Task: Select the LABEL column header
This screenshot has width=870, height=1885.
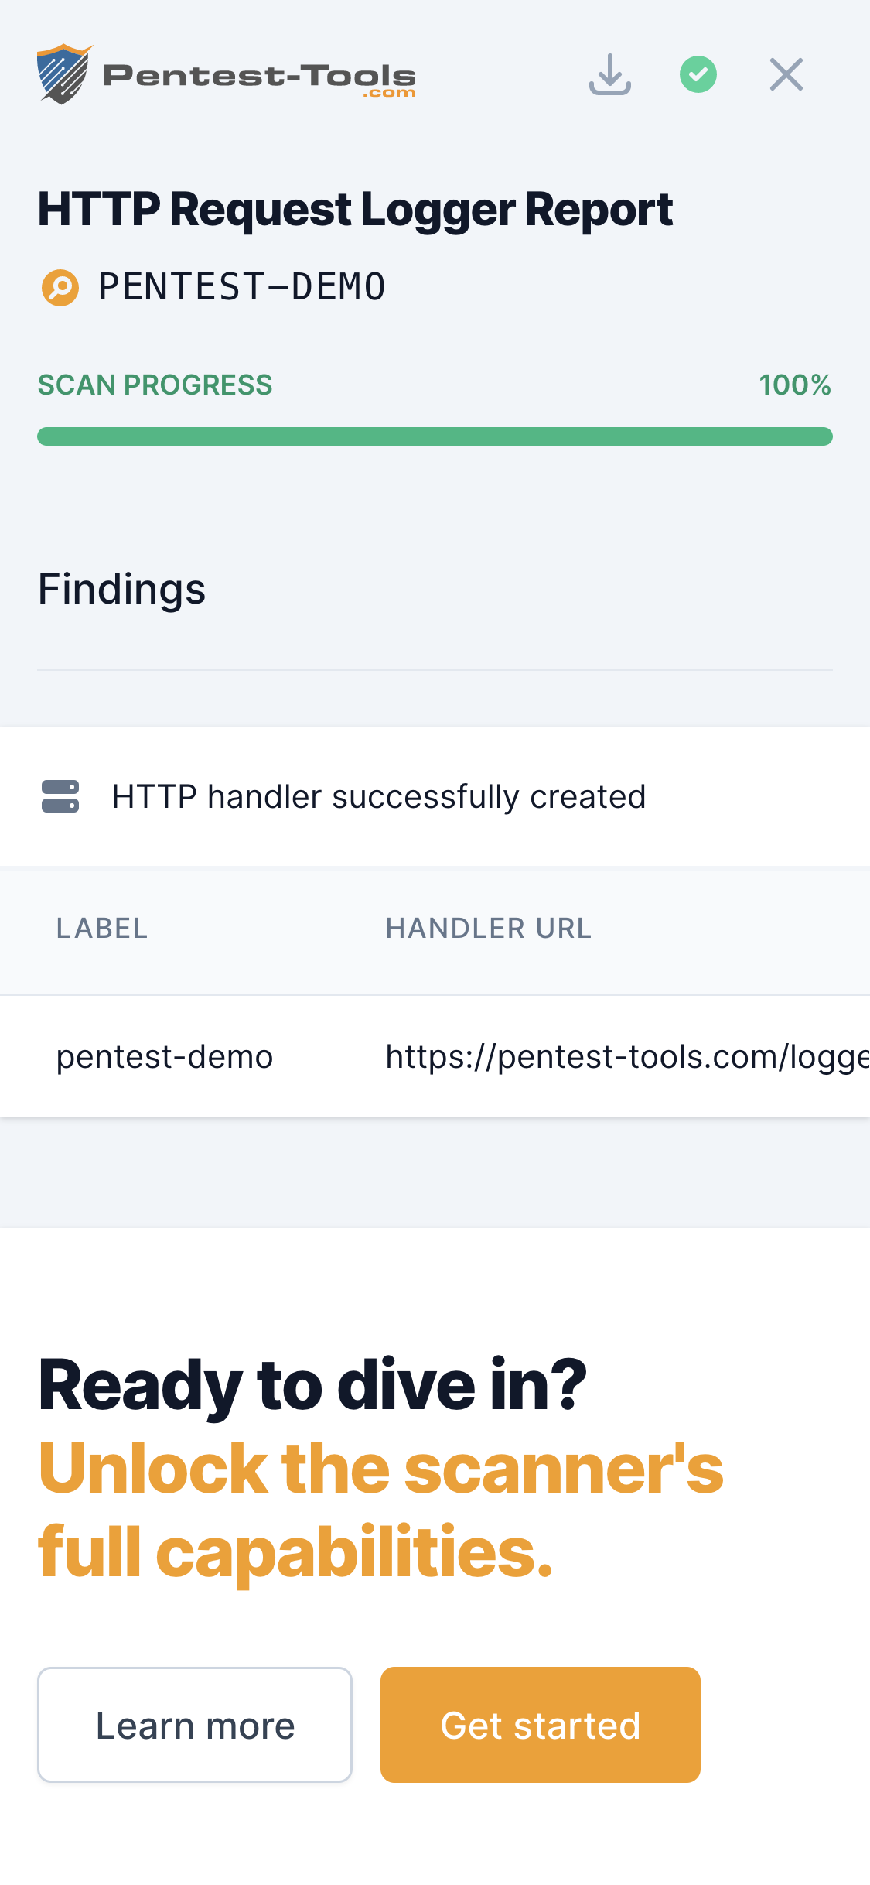Action: [101, 929]
